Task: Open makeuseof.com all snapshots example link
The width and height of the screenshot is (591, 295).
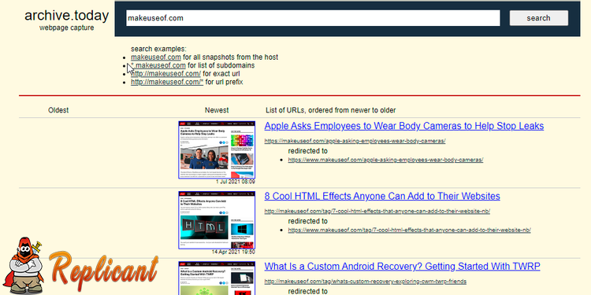Action: pos(156,57)
